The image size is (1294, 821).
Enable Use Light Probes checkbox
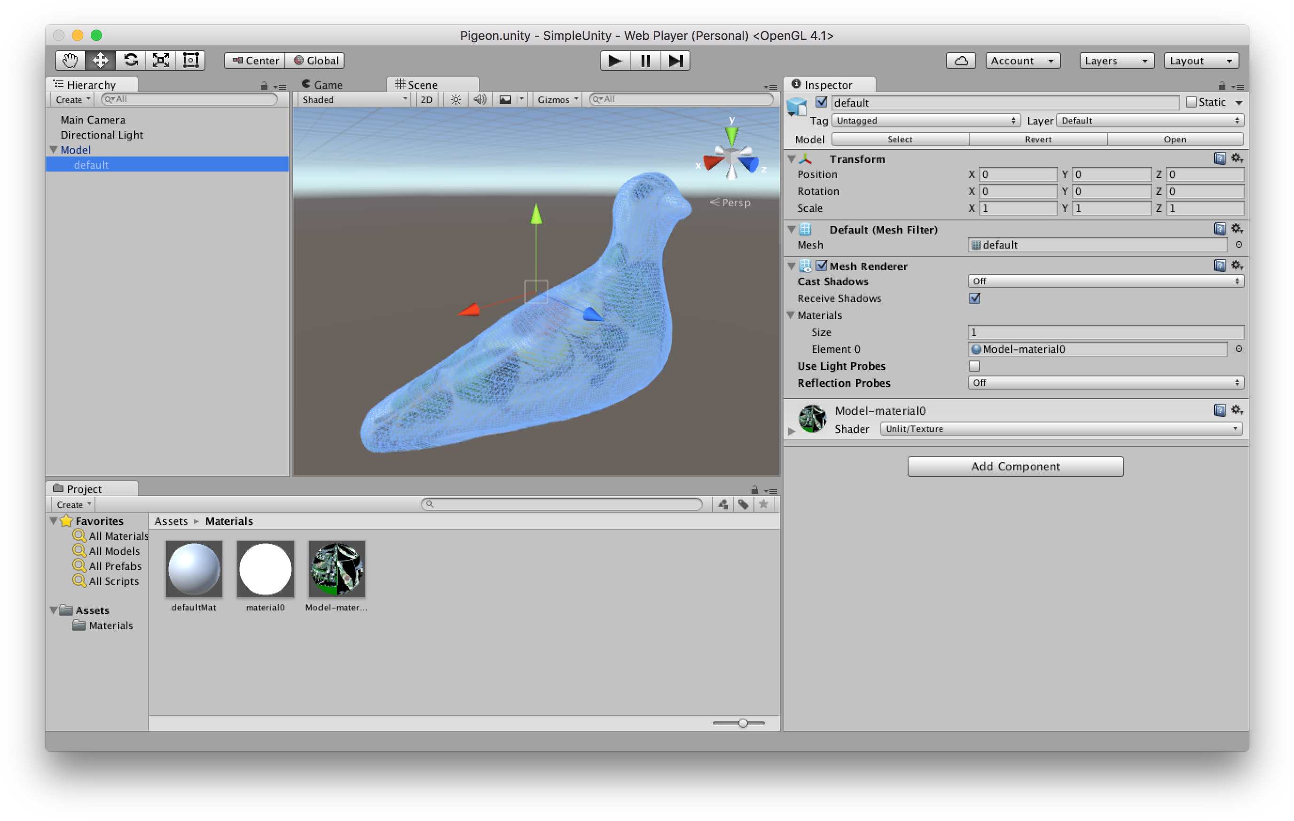pyautogui.click(x=974, y=366)
